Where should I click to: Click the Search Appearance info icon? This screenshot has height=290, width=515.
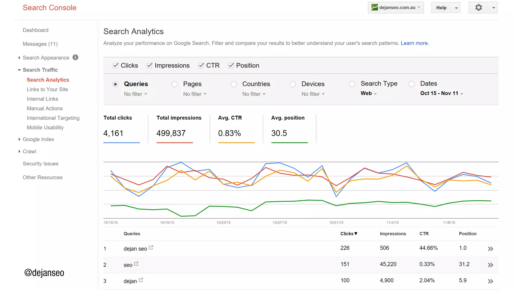click(75, 57)
